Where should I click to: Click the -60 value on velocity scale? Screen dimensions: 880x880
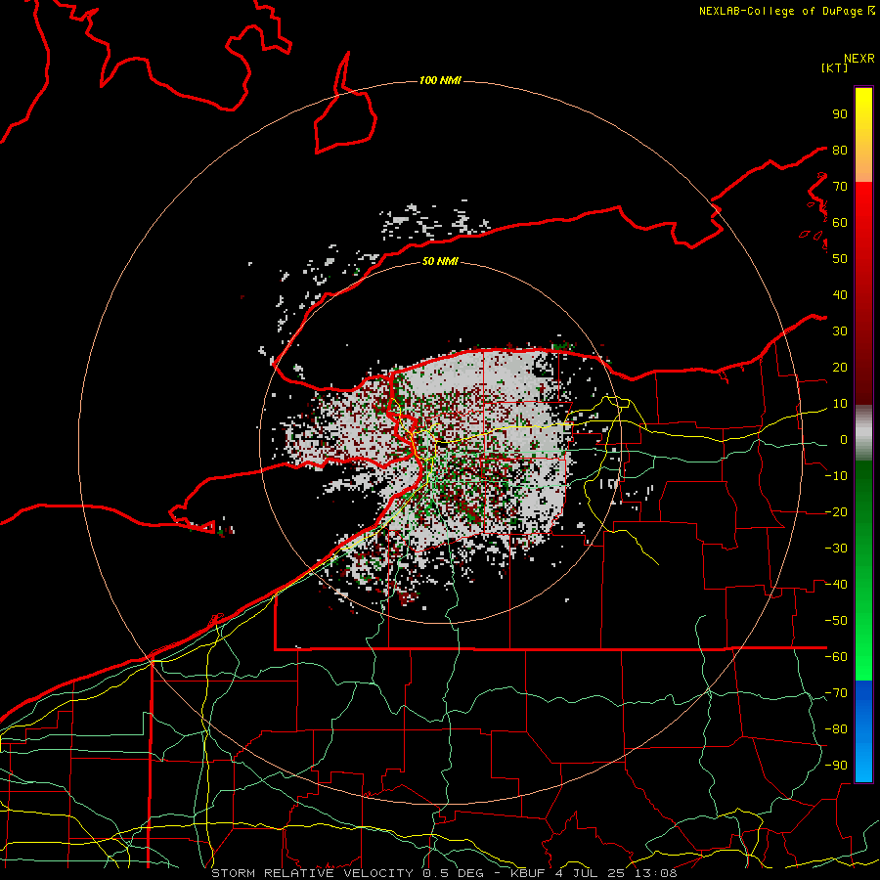[836, 657]
